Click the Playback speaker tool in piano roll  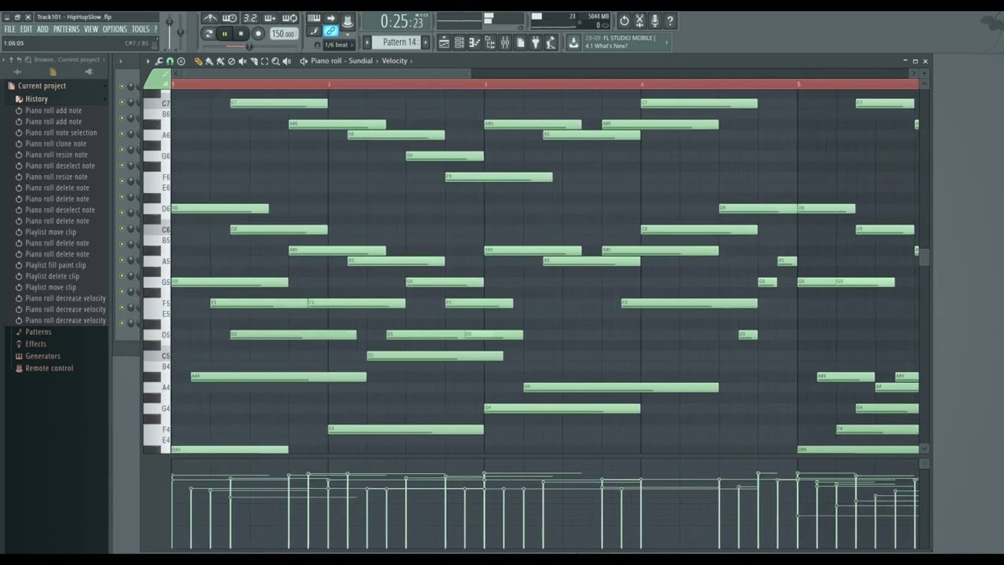click(x=287, y=61)
